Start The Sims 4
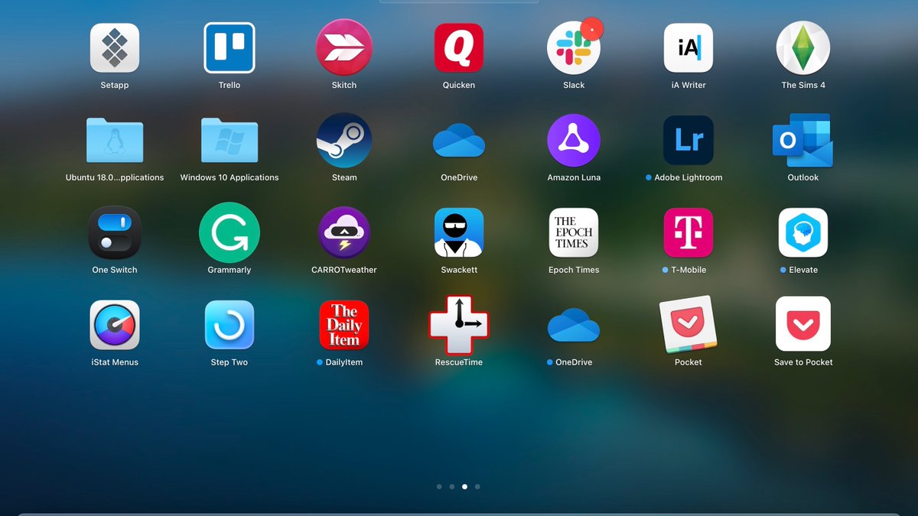918x516 pixels. pos(803,47)
